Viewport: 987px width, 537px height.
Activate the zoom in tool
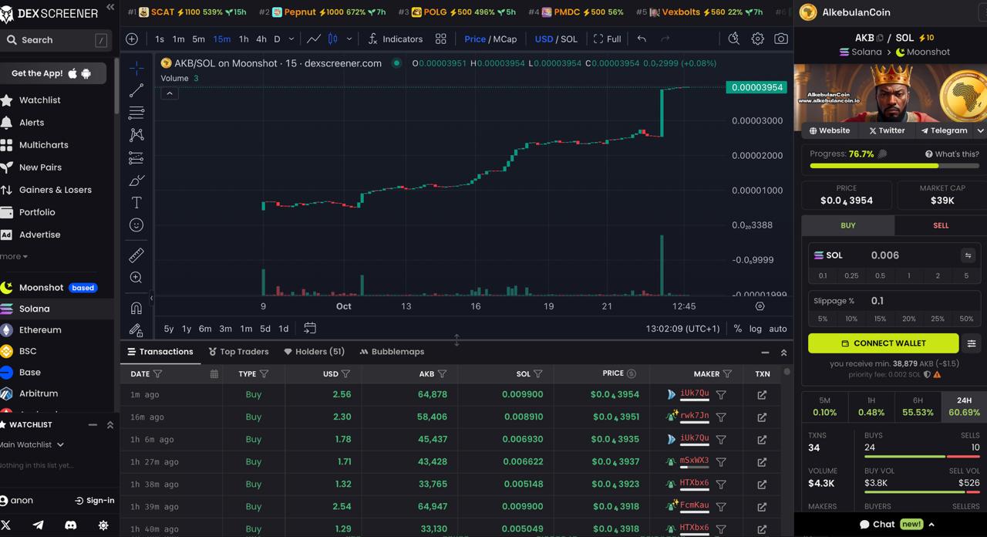click(x=136, y=277)
